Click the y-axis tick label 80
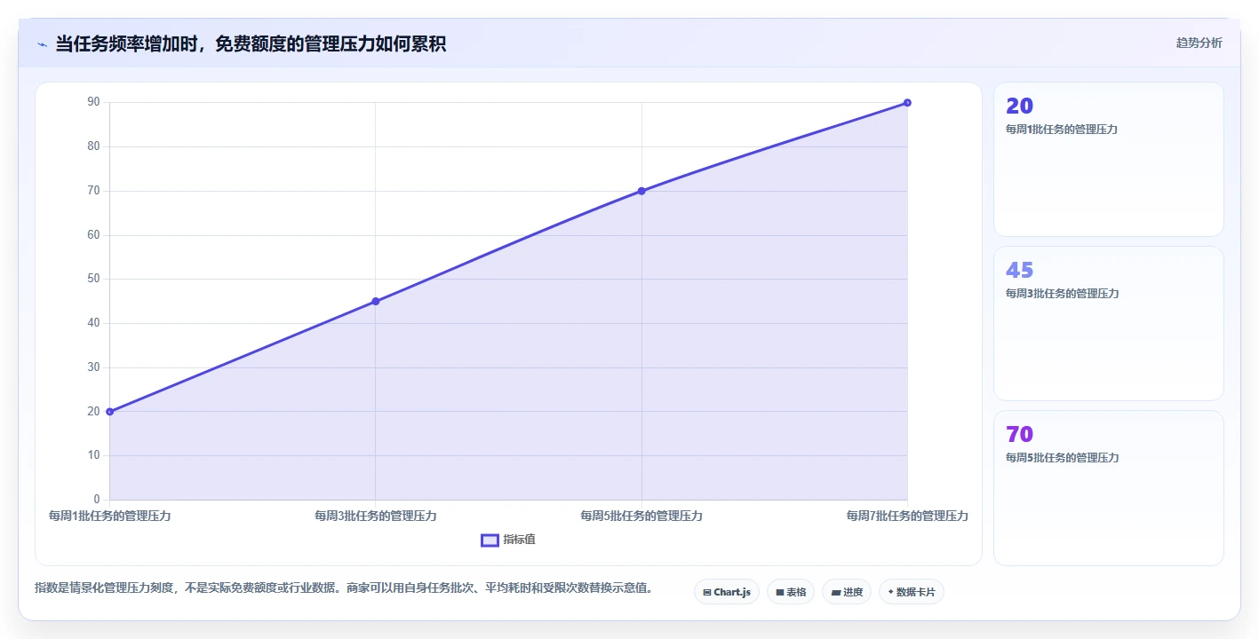 [93, 146]
